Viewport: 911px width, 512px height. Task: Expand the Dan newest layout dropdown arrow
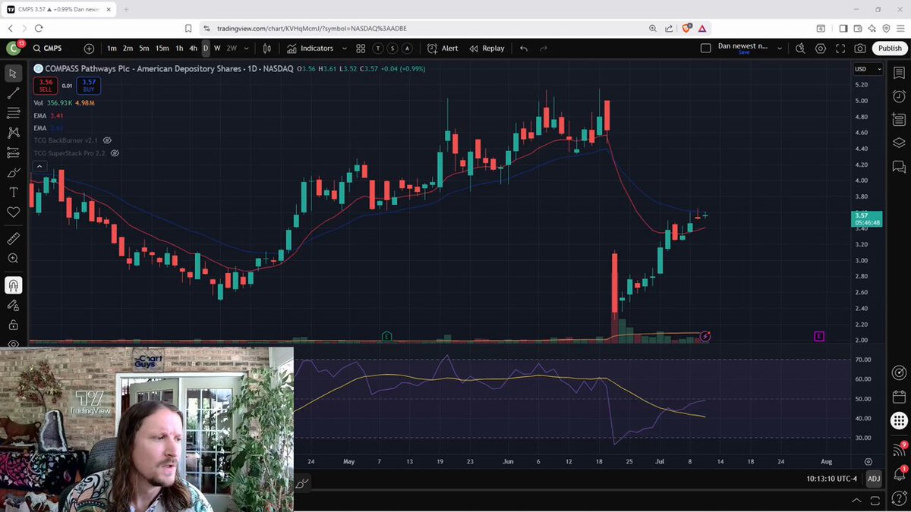780,49
